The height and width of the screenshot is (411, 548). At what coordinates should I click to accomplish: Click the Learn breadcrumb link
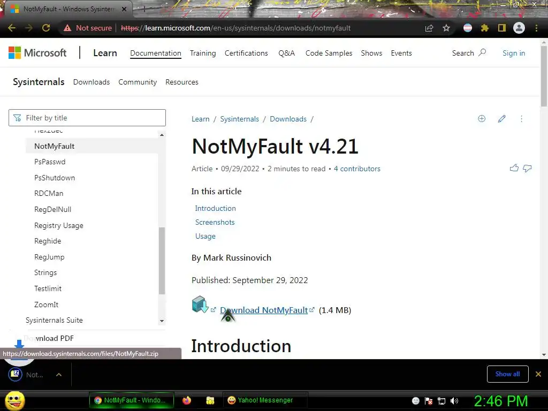pos(200,119)
